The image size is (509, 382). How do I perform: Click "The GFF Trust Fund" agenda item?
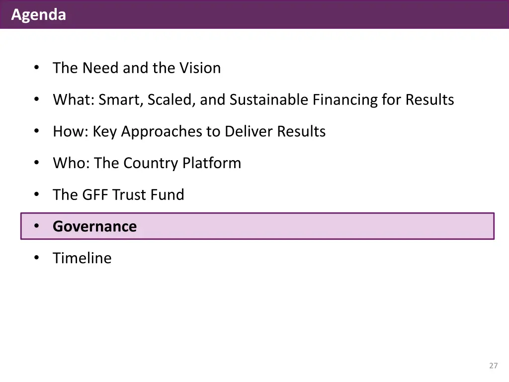click(118, 195)
